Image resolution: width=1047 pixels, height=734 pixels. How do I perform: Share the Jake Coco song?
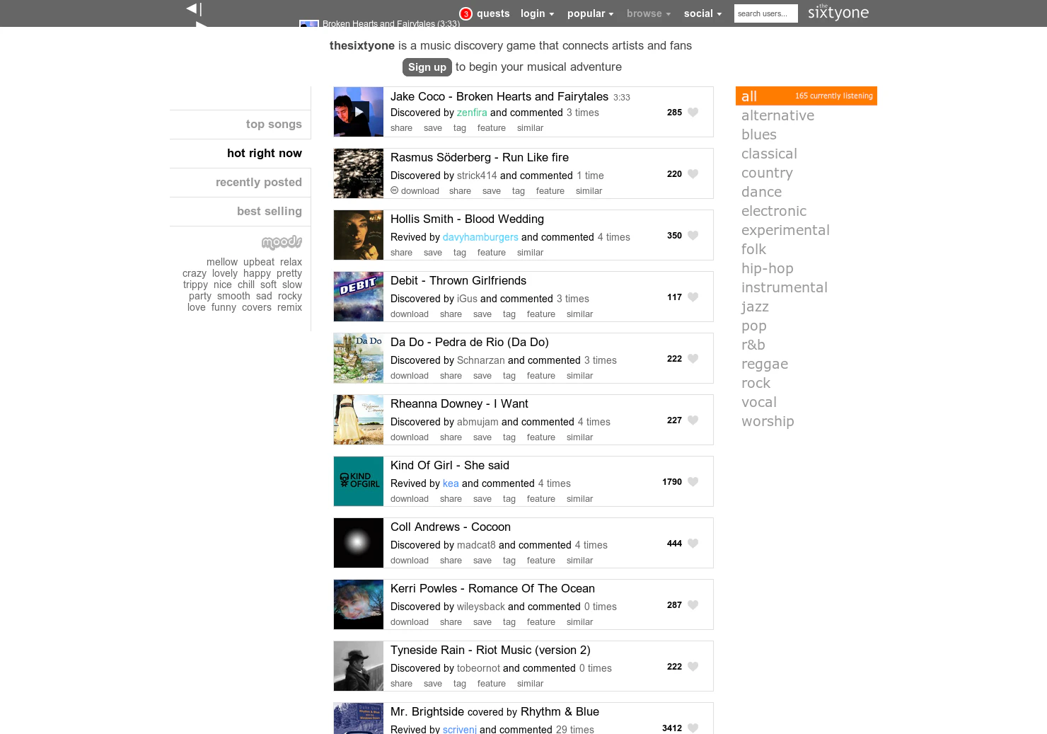[x=401, y=128]
